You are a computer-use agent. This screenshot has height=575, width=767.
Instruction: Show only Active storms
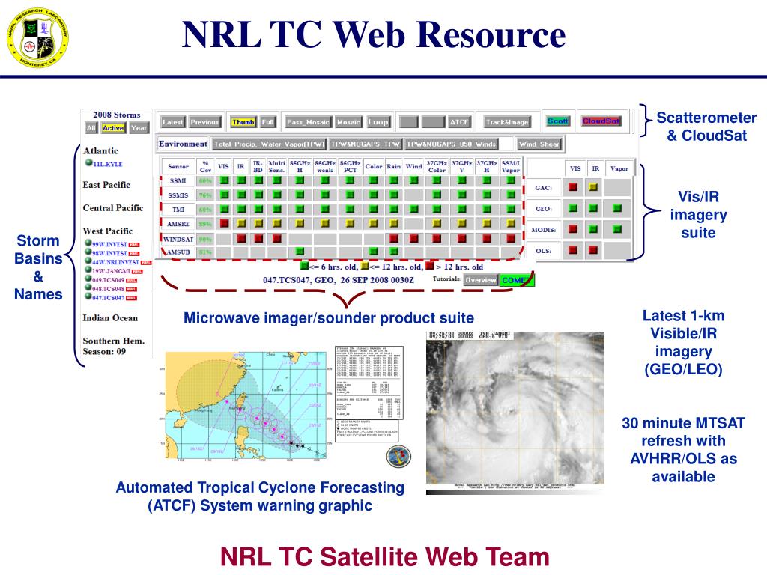click(113, 127)
